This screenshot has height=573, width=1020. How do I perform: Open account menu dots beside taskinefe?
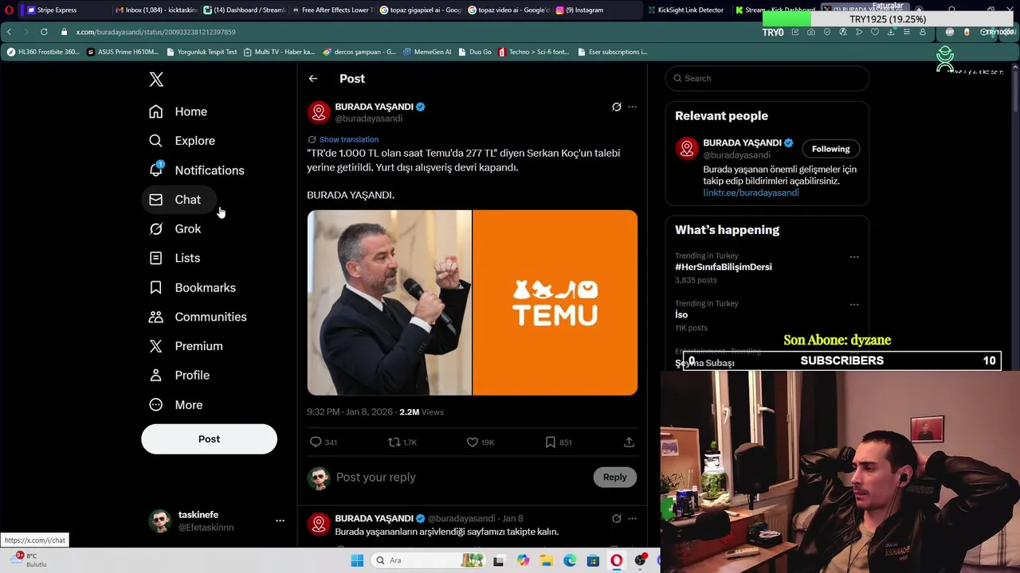click(280, 520)
